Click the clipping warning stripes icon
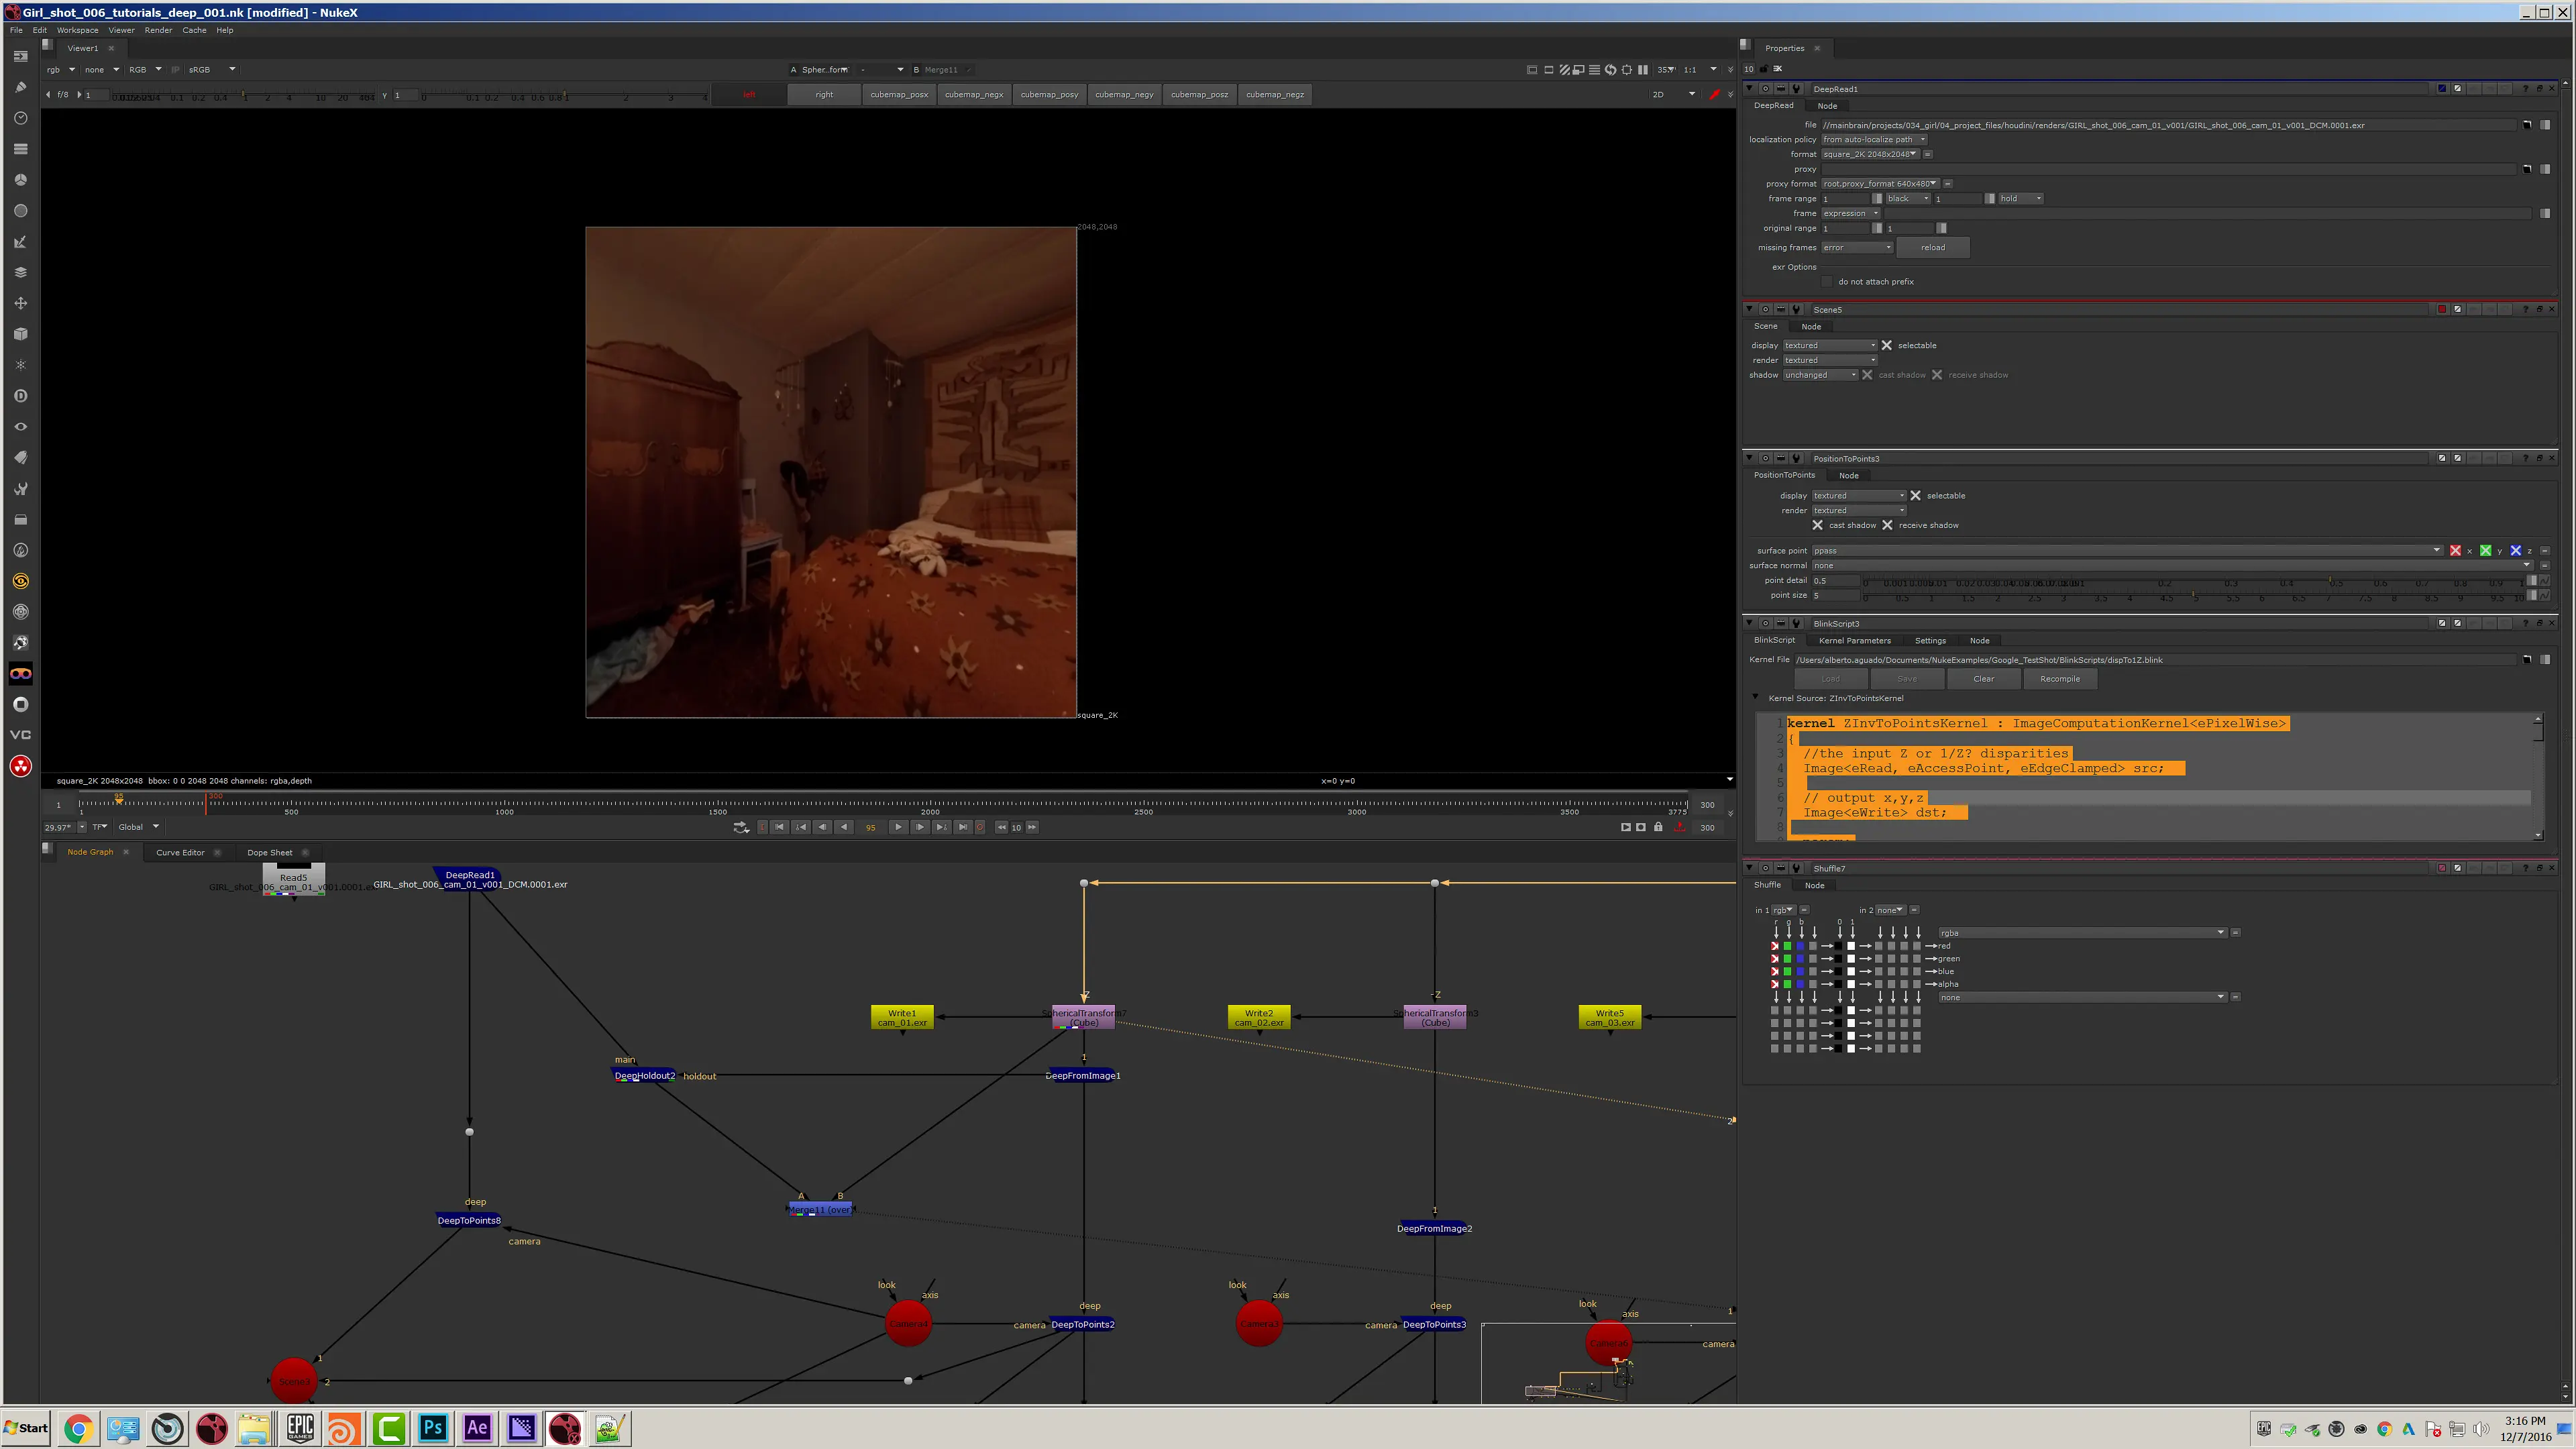The height and width of the screenshot is (1449, 2576). 1564,70
